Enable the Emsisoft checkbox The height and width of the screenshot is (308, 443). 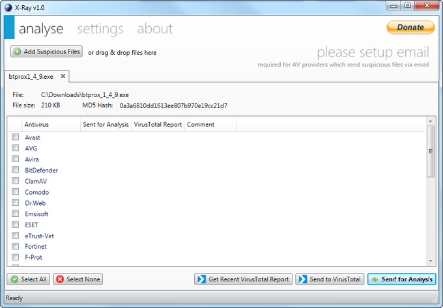click(15, 214)
